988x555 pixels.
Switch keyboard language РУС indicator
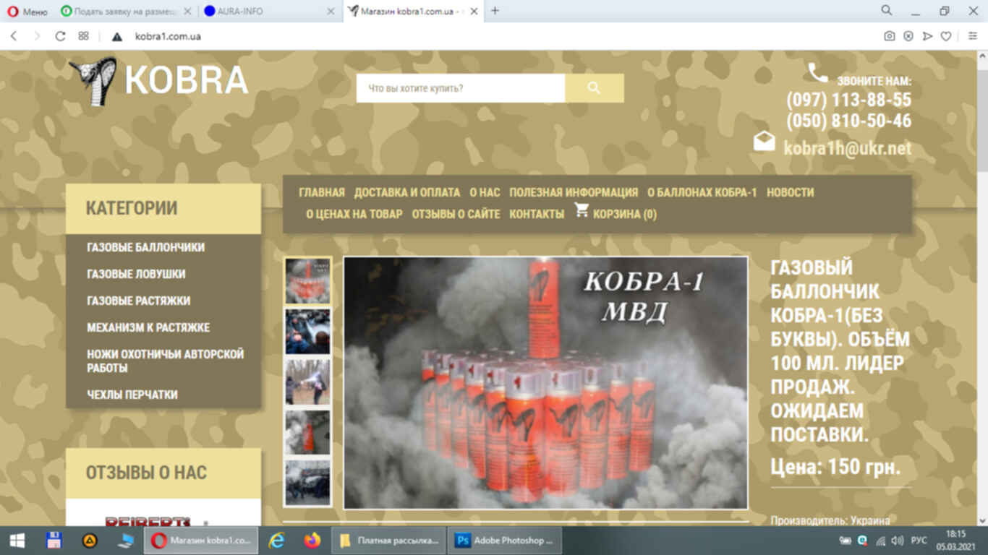coord(919,541)
